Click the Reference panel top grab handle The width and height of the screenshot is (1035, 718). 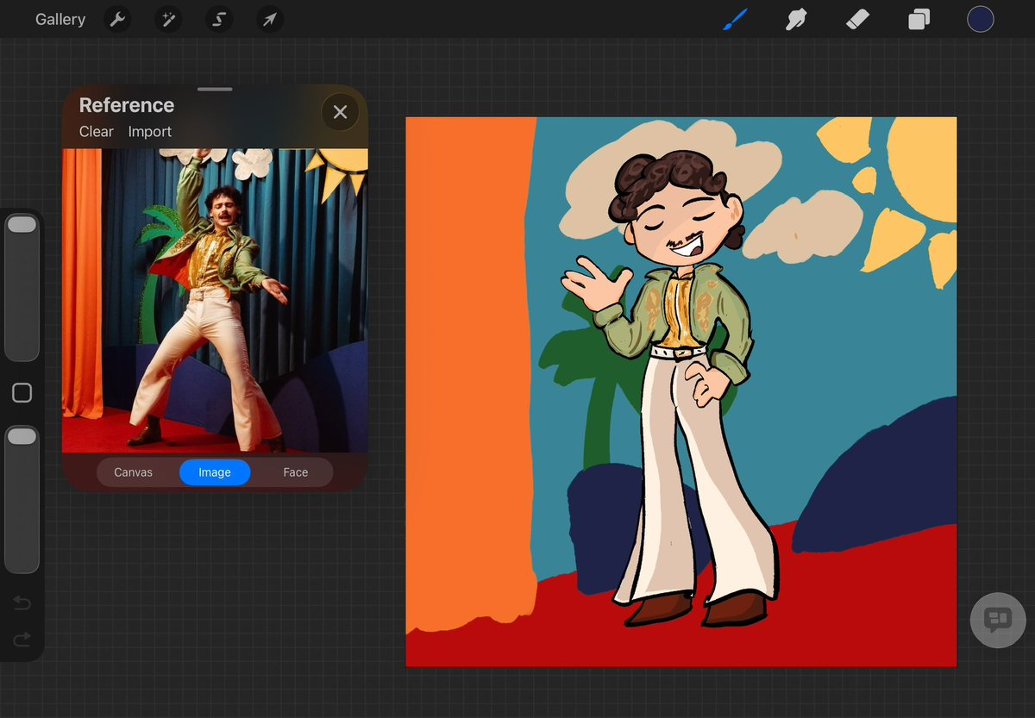click(215, 89)
